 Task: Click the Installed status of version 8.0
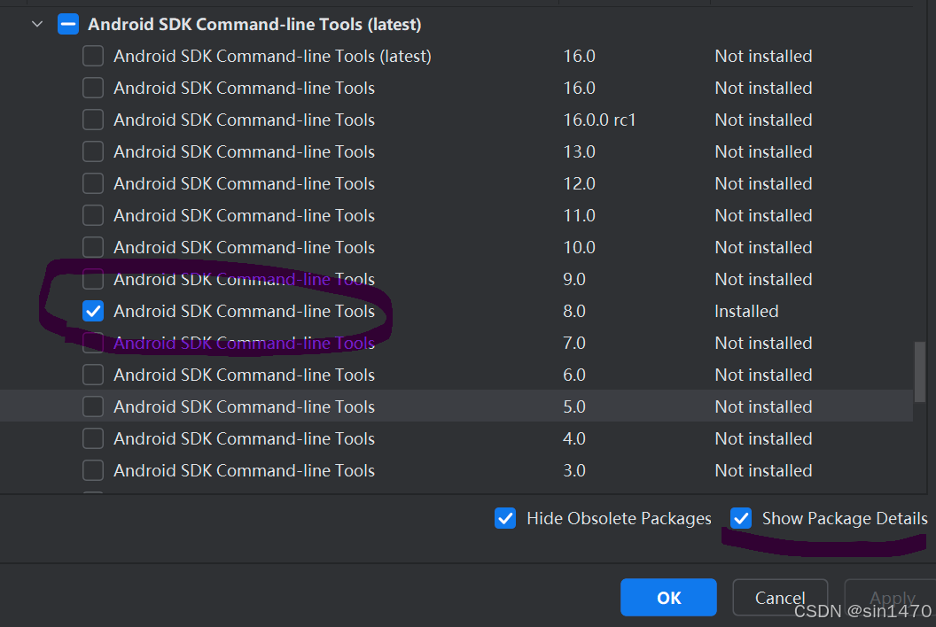click(x=746, y=311)
